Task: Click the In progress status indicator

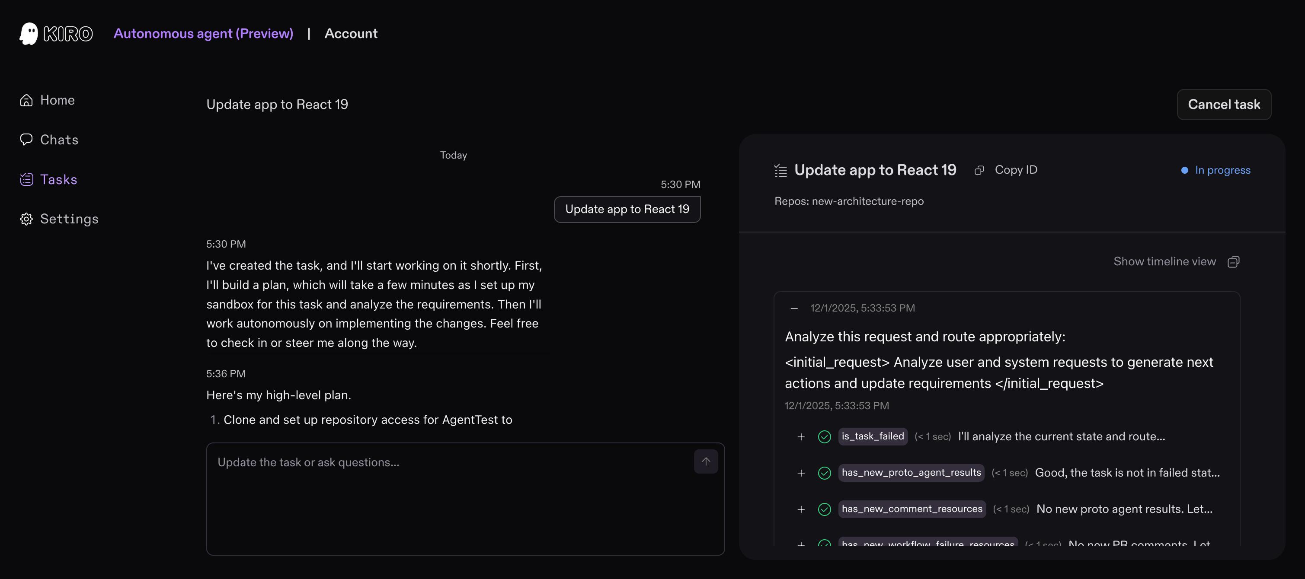Action: 1215,170
